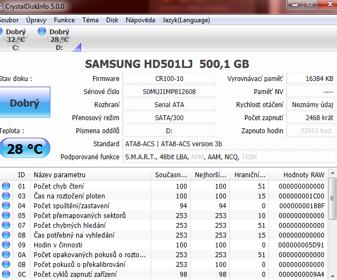Viewport: 337px width, 280px height.
Task: Click the Podporované funkce field
Action: [x=229, y=157]
